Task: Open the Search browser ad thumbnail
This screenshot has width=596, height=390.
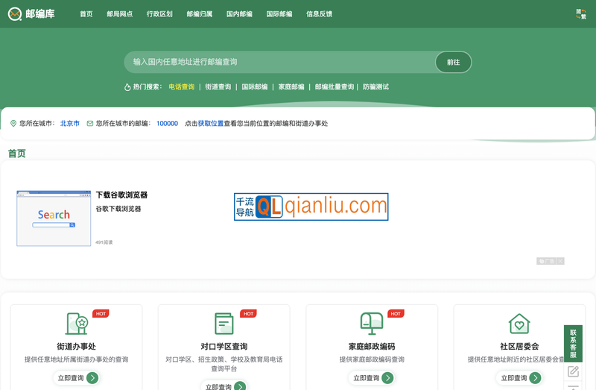Action: pos(54,218)
